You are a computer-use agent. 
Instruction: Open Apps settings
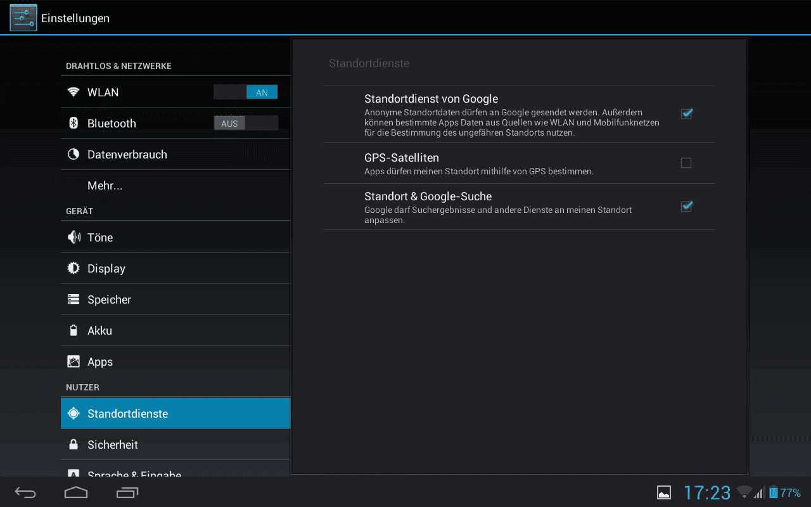pyautogui.click(x=176, y=362)
